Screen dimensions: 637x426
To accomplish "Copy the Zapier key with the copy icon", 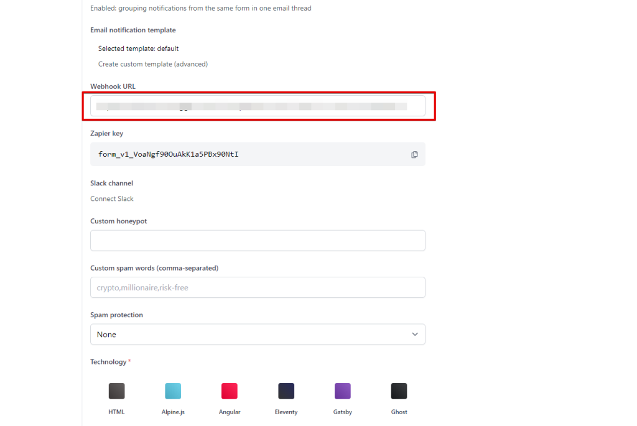I will (x=414, y=154).
